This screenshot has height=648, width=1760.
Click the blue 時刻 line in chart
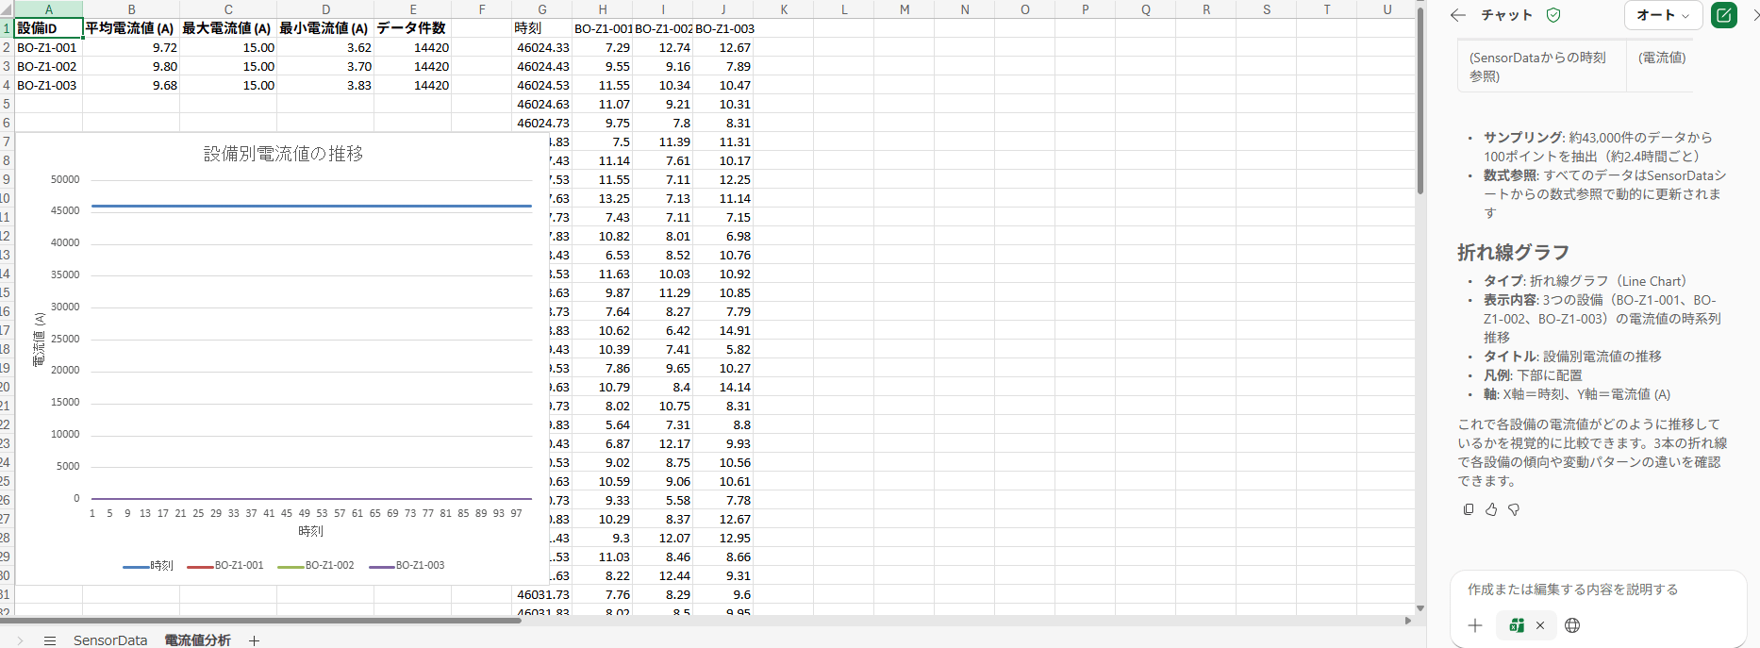tap(311, 206)
